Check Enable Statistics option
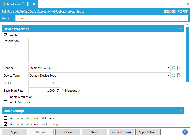 6,102
